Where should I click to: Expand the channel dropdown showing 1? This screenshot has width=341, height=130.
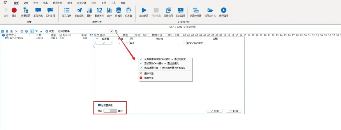128,43
